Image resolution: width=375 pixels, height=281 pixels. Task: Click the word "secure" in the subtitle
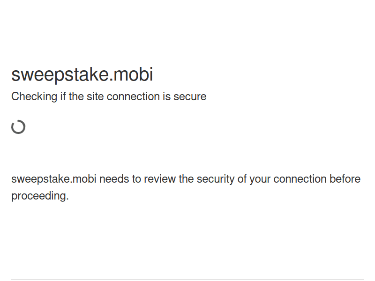pos(190,97)
